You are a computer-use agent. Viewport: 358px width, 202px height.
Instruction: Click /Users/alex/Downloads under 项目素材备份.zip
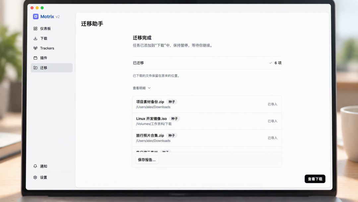(153, 107)
